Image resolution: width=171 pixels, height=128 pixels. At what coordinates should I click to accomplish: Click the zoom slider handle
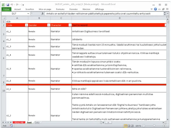[x=154, y=126]
